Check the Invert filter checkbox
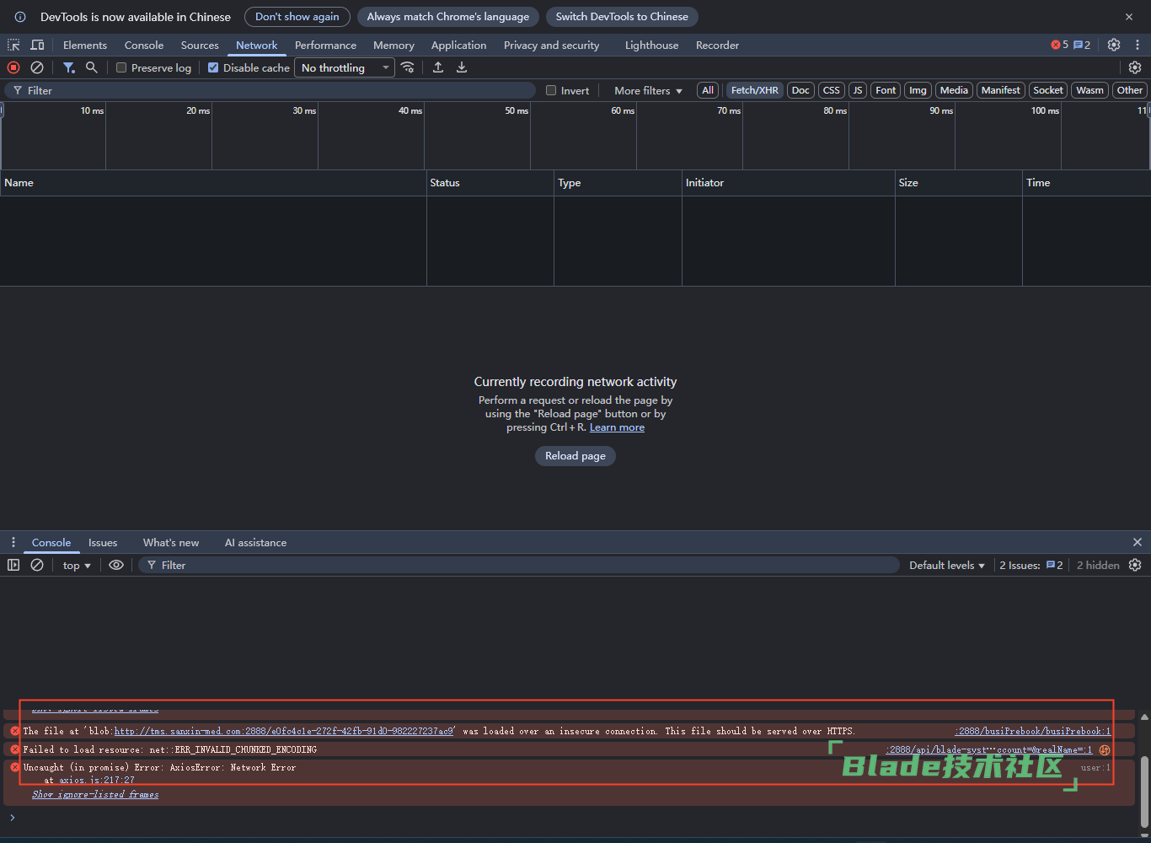Viewport: 1151px width, 843px height. [x=551, y=90]
